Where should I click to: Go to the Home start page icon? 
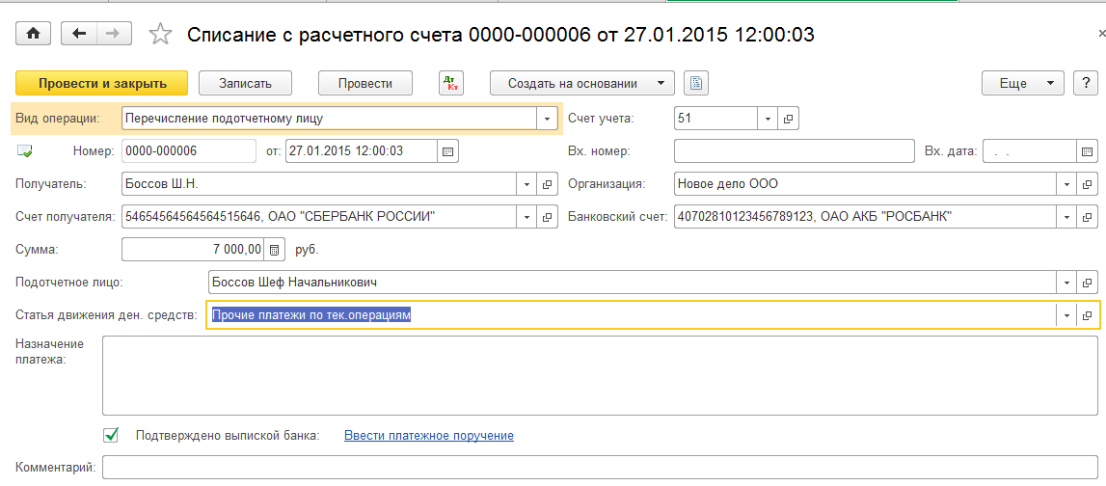pyautogui.click(x=35, y=34)
